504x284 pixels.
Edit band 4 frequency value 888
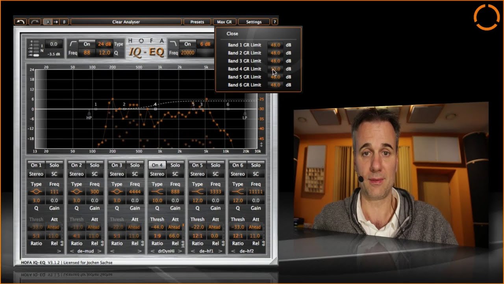(175, 192)
